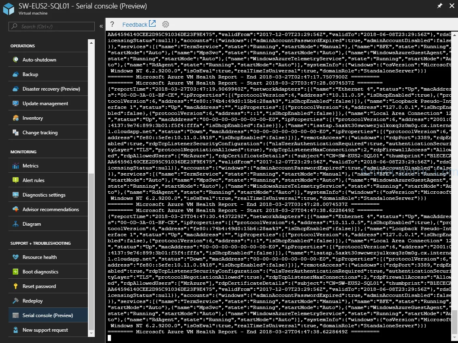458x343 pixels.
Task: Click the sidebar scroll up arrow
Action: pyautogui.click(x=91, y=43)
